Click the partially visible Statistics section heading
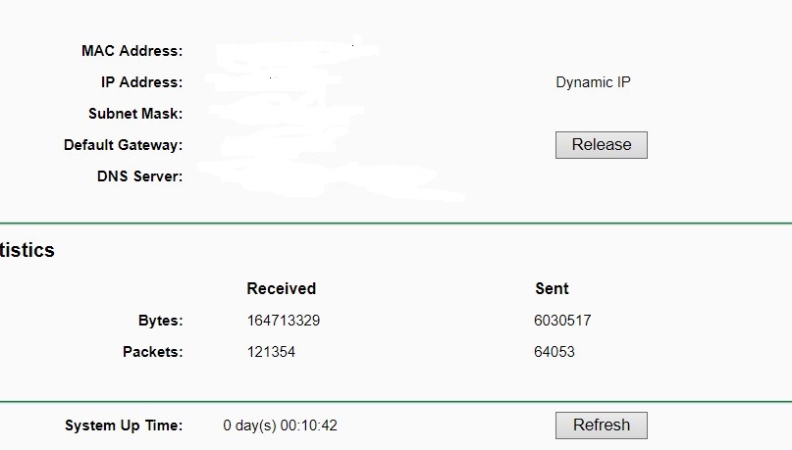792x450 pixels. pyautogui.click(x=27, y=250)
